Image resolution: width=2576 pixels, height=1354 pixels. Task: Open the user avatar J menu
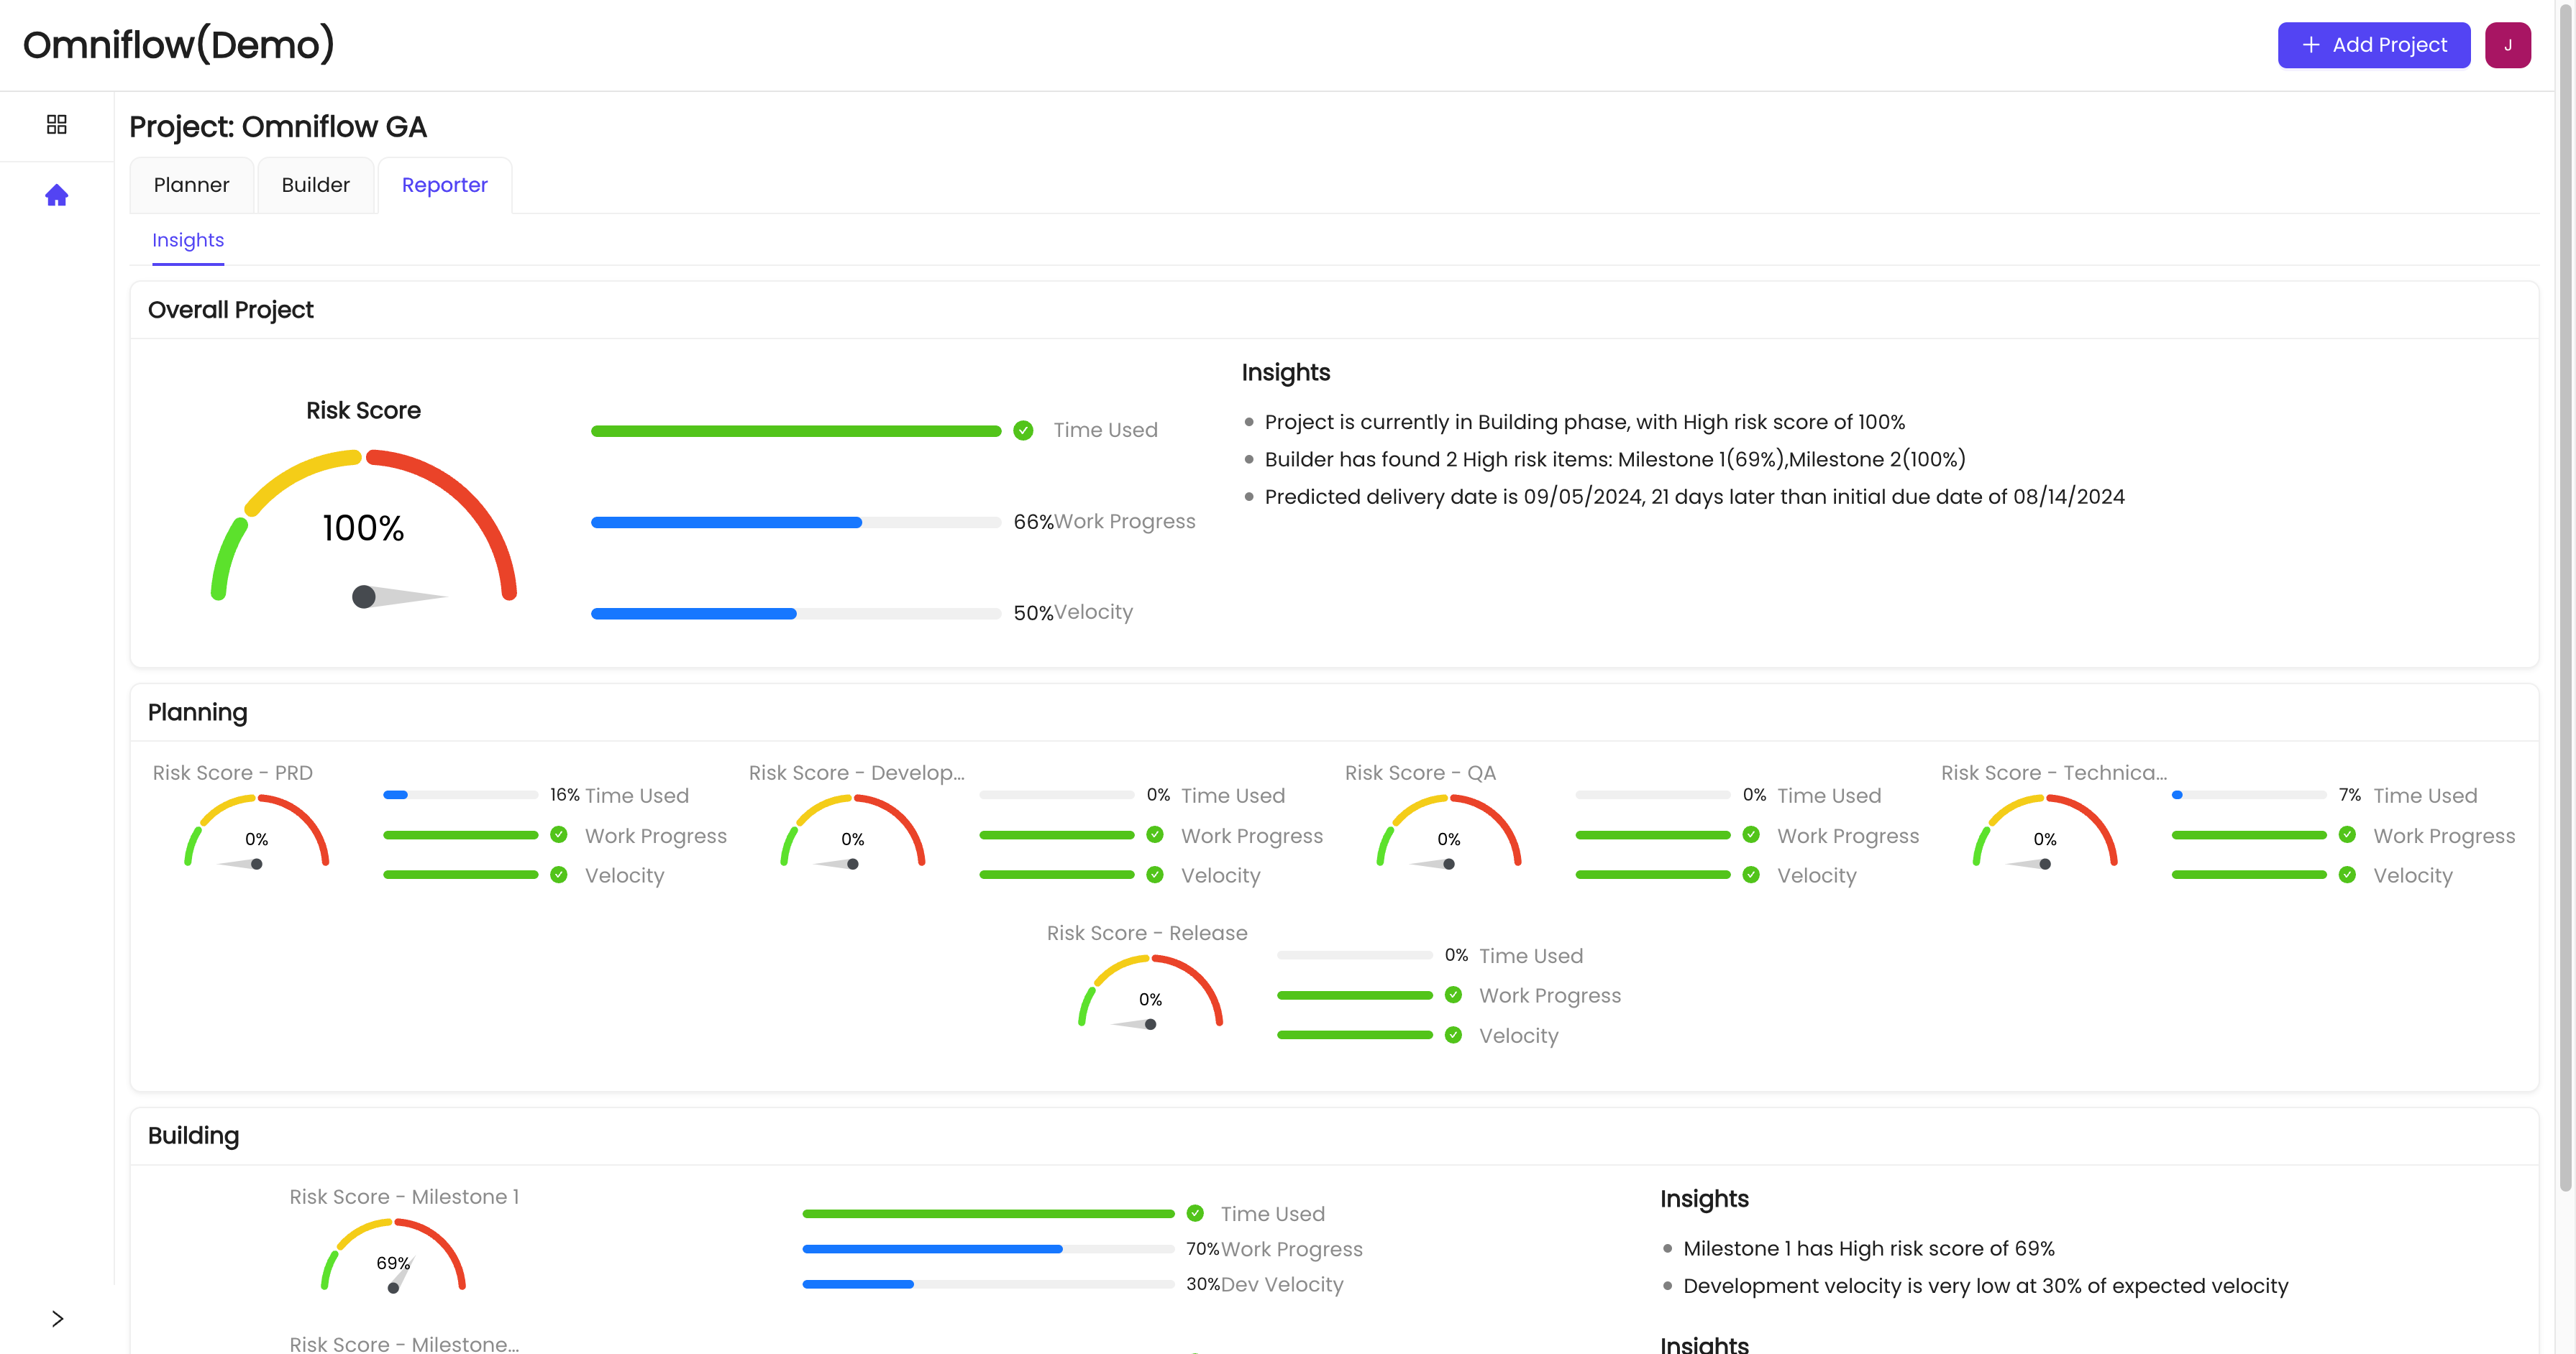pyautogui.click(x=2507, y=45)
